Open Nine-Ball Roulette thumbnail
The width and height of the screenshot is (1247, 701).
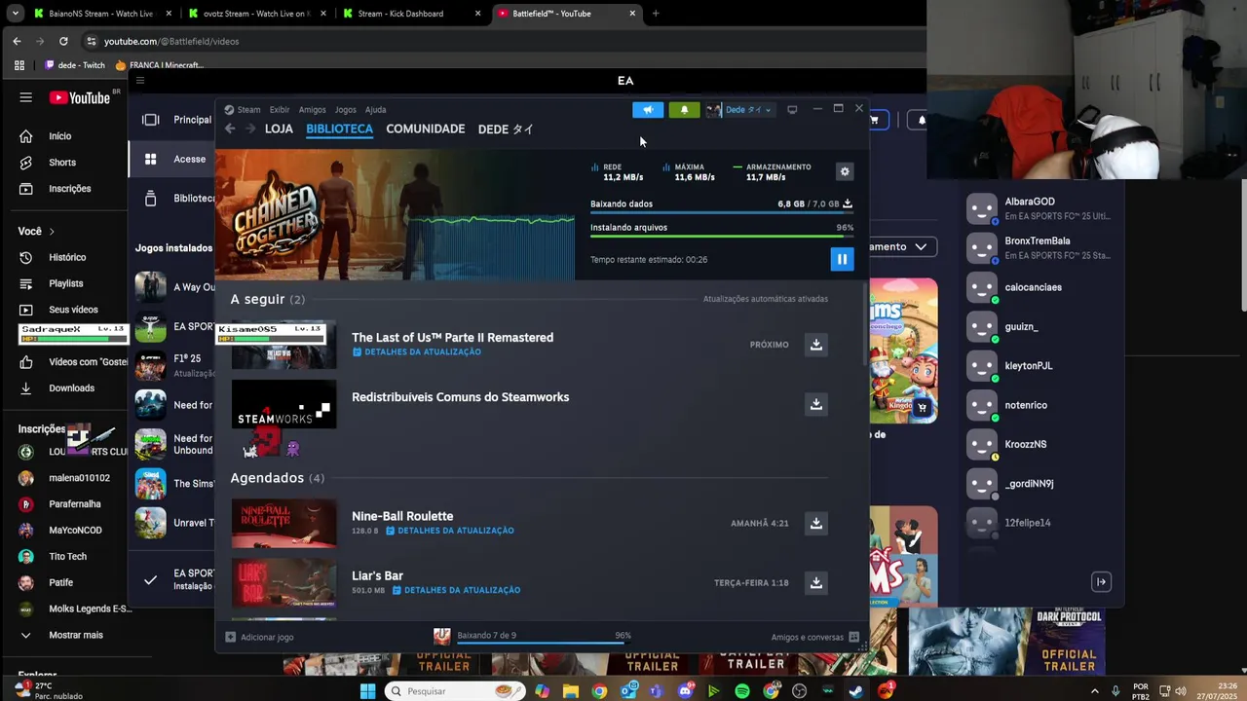pos(283,523)
